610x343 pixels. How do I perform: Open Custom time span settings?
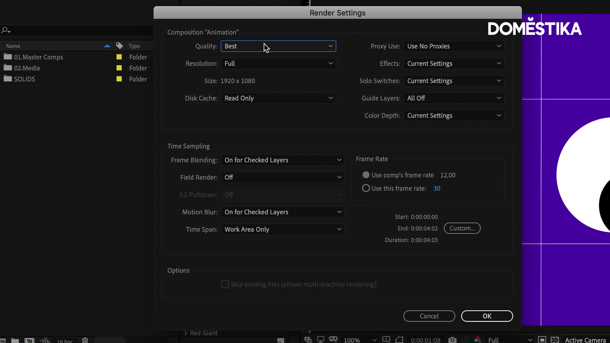[462, 228]
